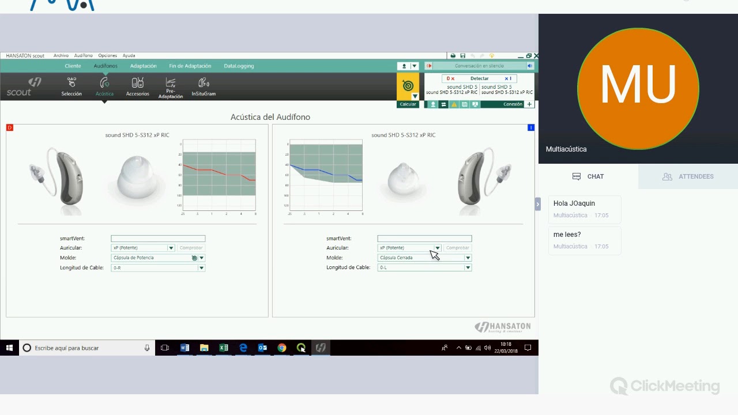Open Word from the Windows taskbar
Viewport: 738px width, 415px height.
coord(184,348)
